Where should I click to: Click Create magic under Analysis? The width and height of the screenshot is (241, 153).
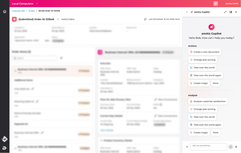click(x=199, y=133)
